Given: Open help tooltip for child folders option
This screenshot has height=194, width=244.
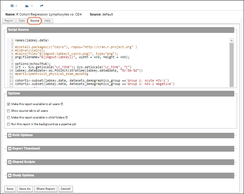Looking at the screenshot, I should pyautogui.click(x=66, y=118).
